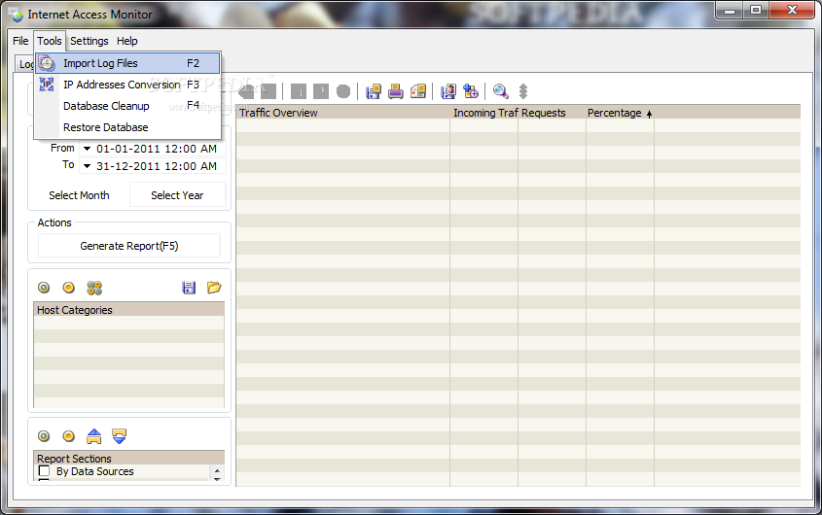This screenshot has width=822, height=515.
Task: Sort by the Incoming Traf column header
Action: (x=483, y=113)
